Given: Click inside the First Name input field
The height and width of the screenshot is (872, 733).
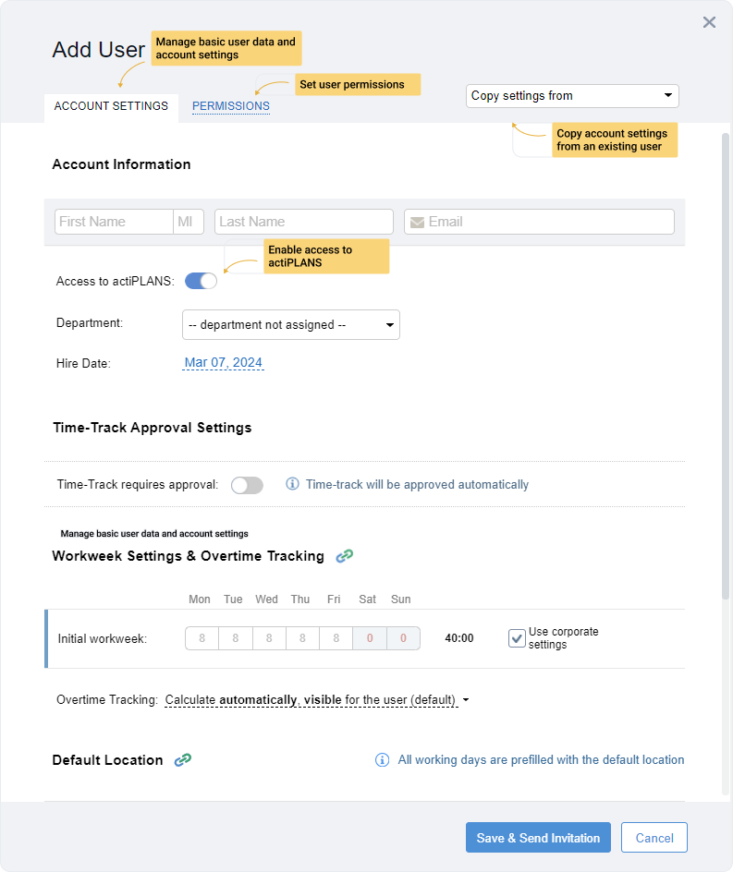Looking at the screenshot, I should tap(111, 222).
